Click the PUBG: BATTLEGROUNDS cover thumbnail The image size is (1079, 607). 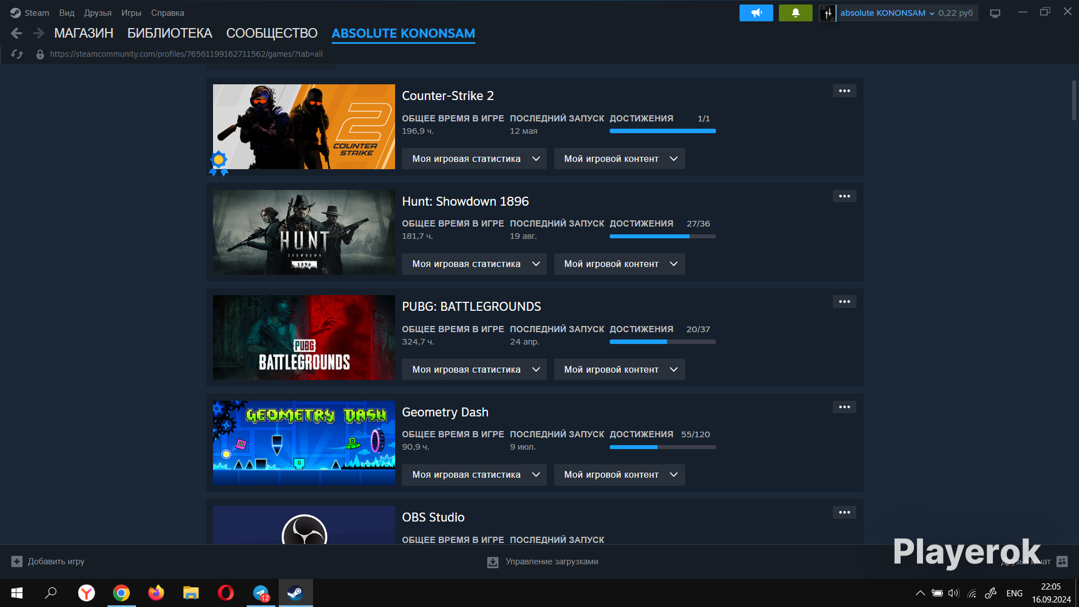coord(304,337)
